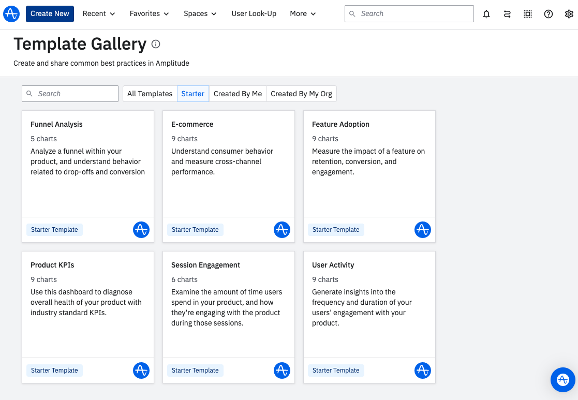Viewport: 578px width, 400px height.
Task: Open the help question mark icon
Action: click(549, 14)
